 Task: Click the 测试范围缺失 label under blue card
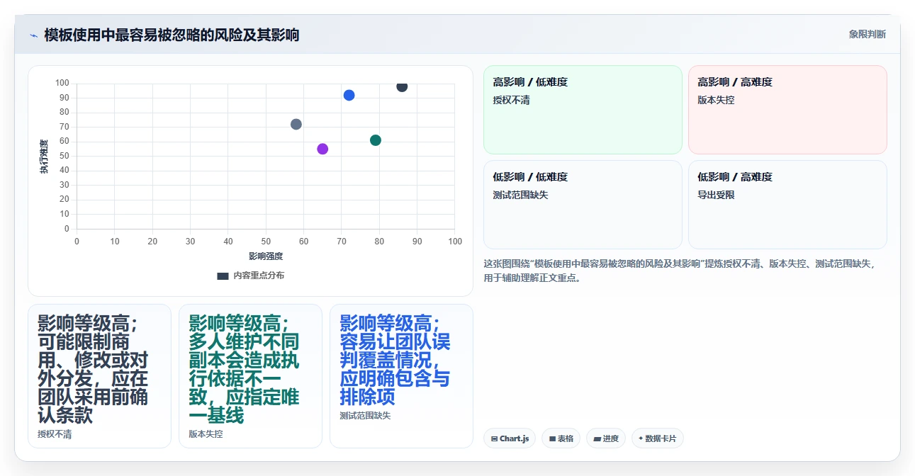pyautogui.click(x=365, y=416)
